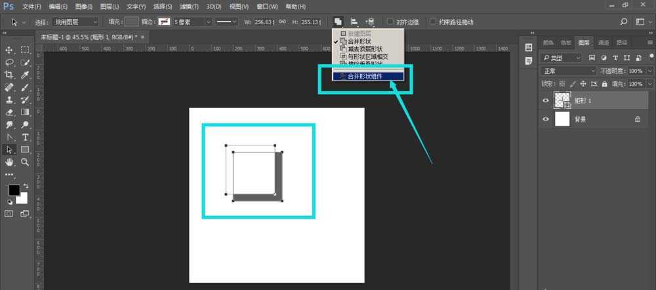Enable the 约束路径拖动 checkbox

434,22
